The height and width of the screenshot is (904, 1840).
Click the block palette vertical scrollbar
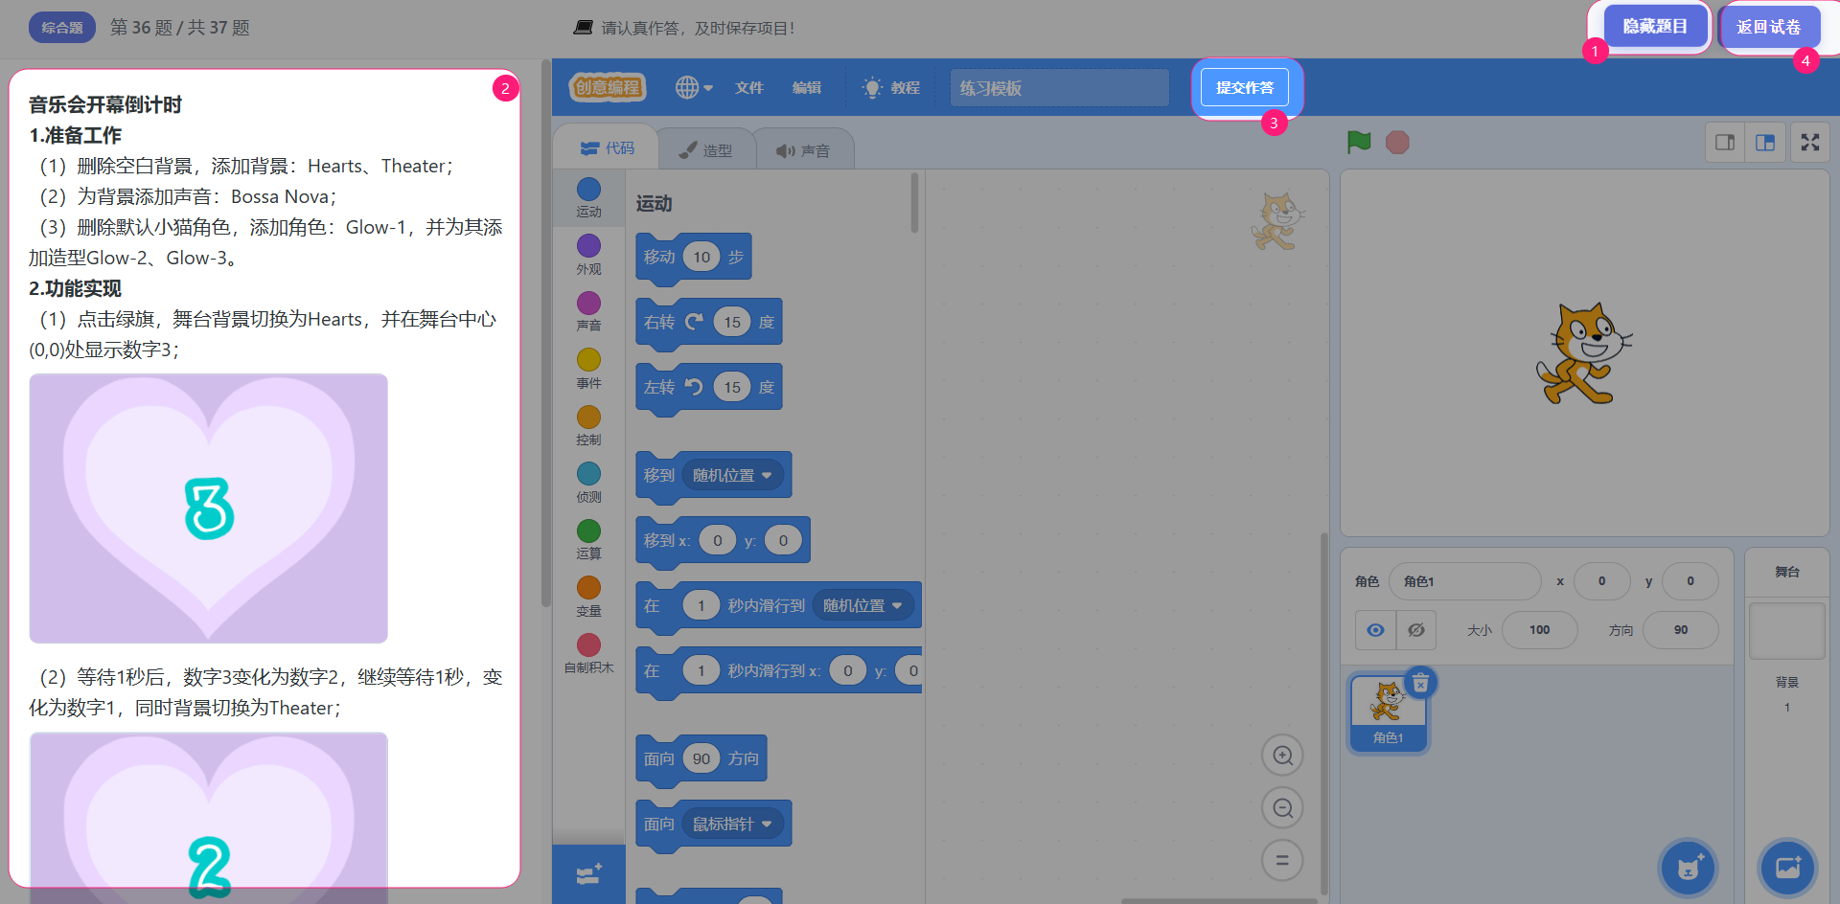point(915,203)
